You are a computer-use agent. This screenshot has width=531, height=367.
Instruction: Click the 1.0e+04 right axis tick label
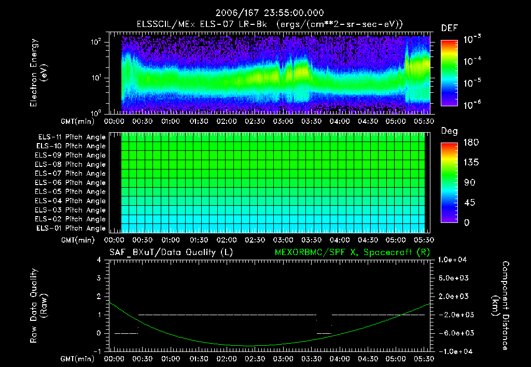click(x=452, y=260)
